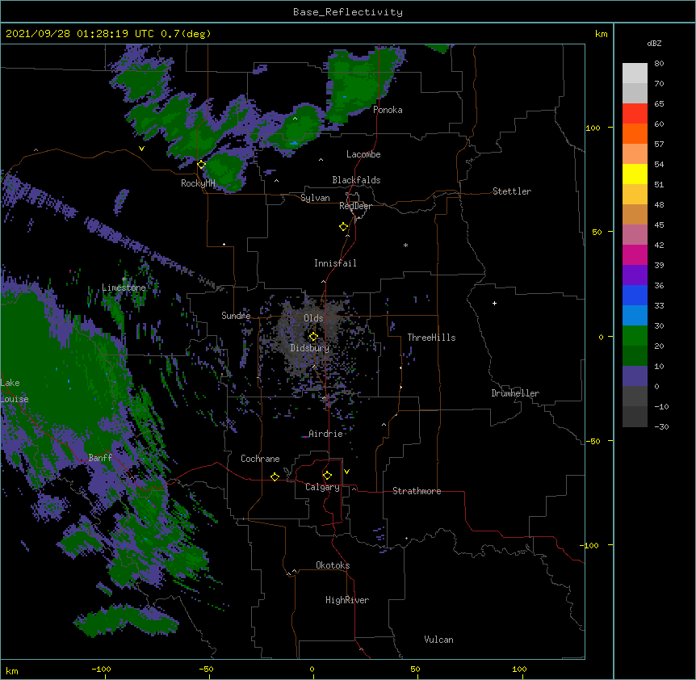Select the Olds city label
The image size is (696, 680).
313,318
